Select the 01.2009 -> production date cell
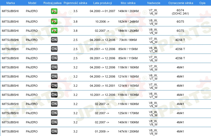 pyautogui.click(x=102, y=131)
